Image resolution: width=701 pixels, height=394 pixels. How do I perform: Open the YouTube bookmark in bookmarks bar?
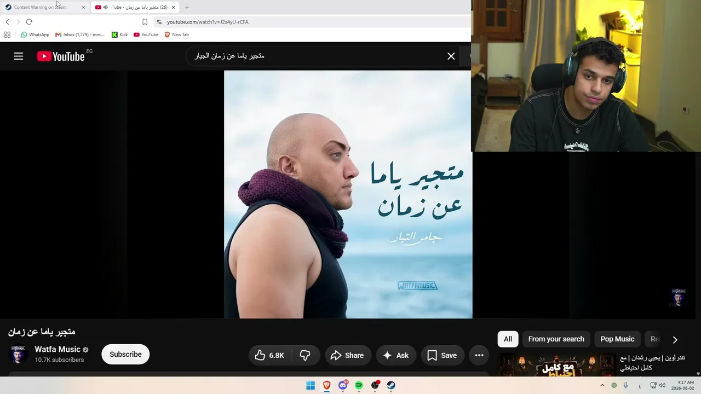coord(146,34)
